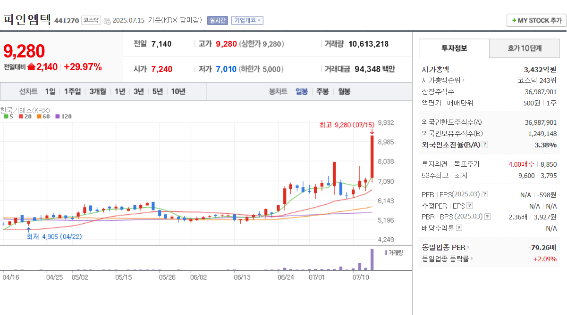The height and width of the screenshot is (315, 567).
Task: Click the 외국인보유주식수(B) value 1,249,148
Action: [x=542, y=133]
